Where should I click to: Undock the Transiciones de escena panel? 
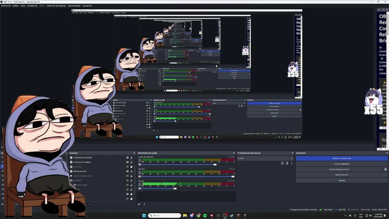tap(292, 153)
